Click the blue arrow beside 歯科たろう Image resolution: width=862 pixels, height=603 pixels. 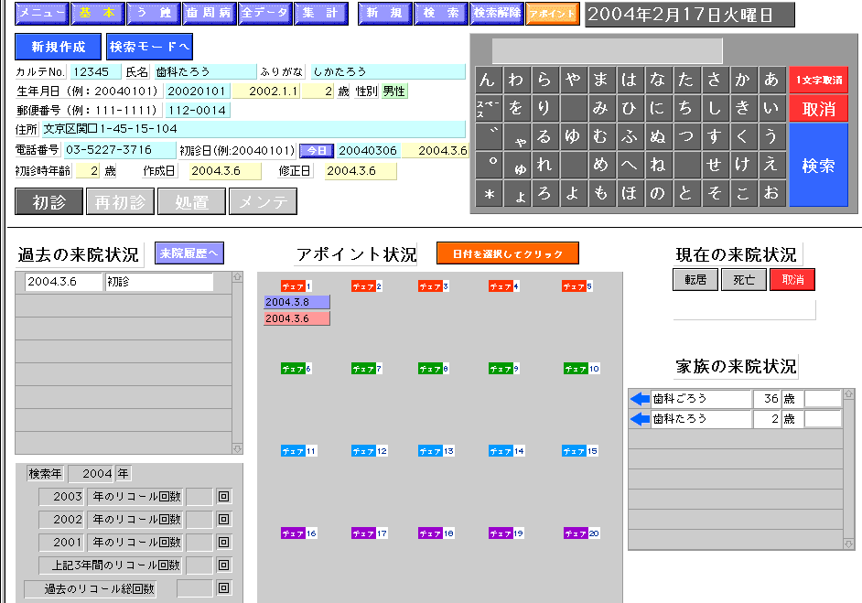(x=640, y=419)
